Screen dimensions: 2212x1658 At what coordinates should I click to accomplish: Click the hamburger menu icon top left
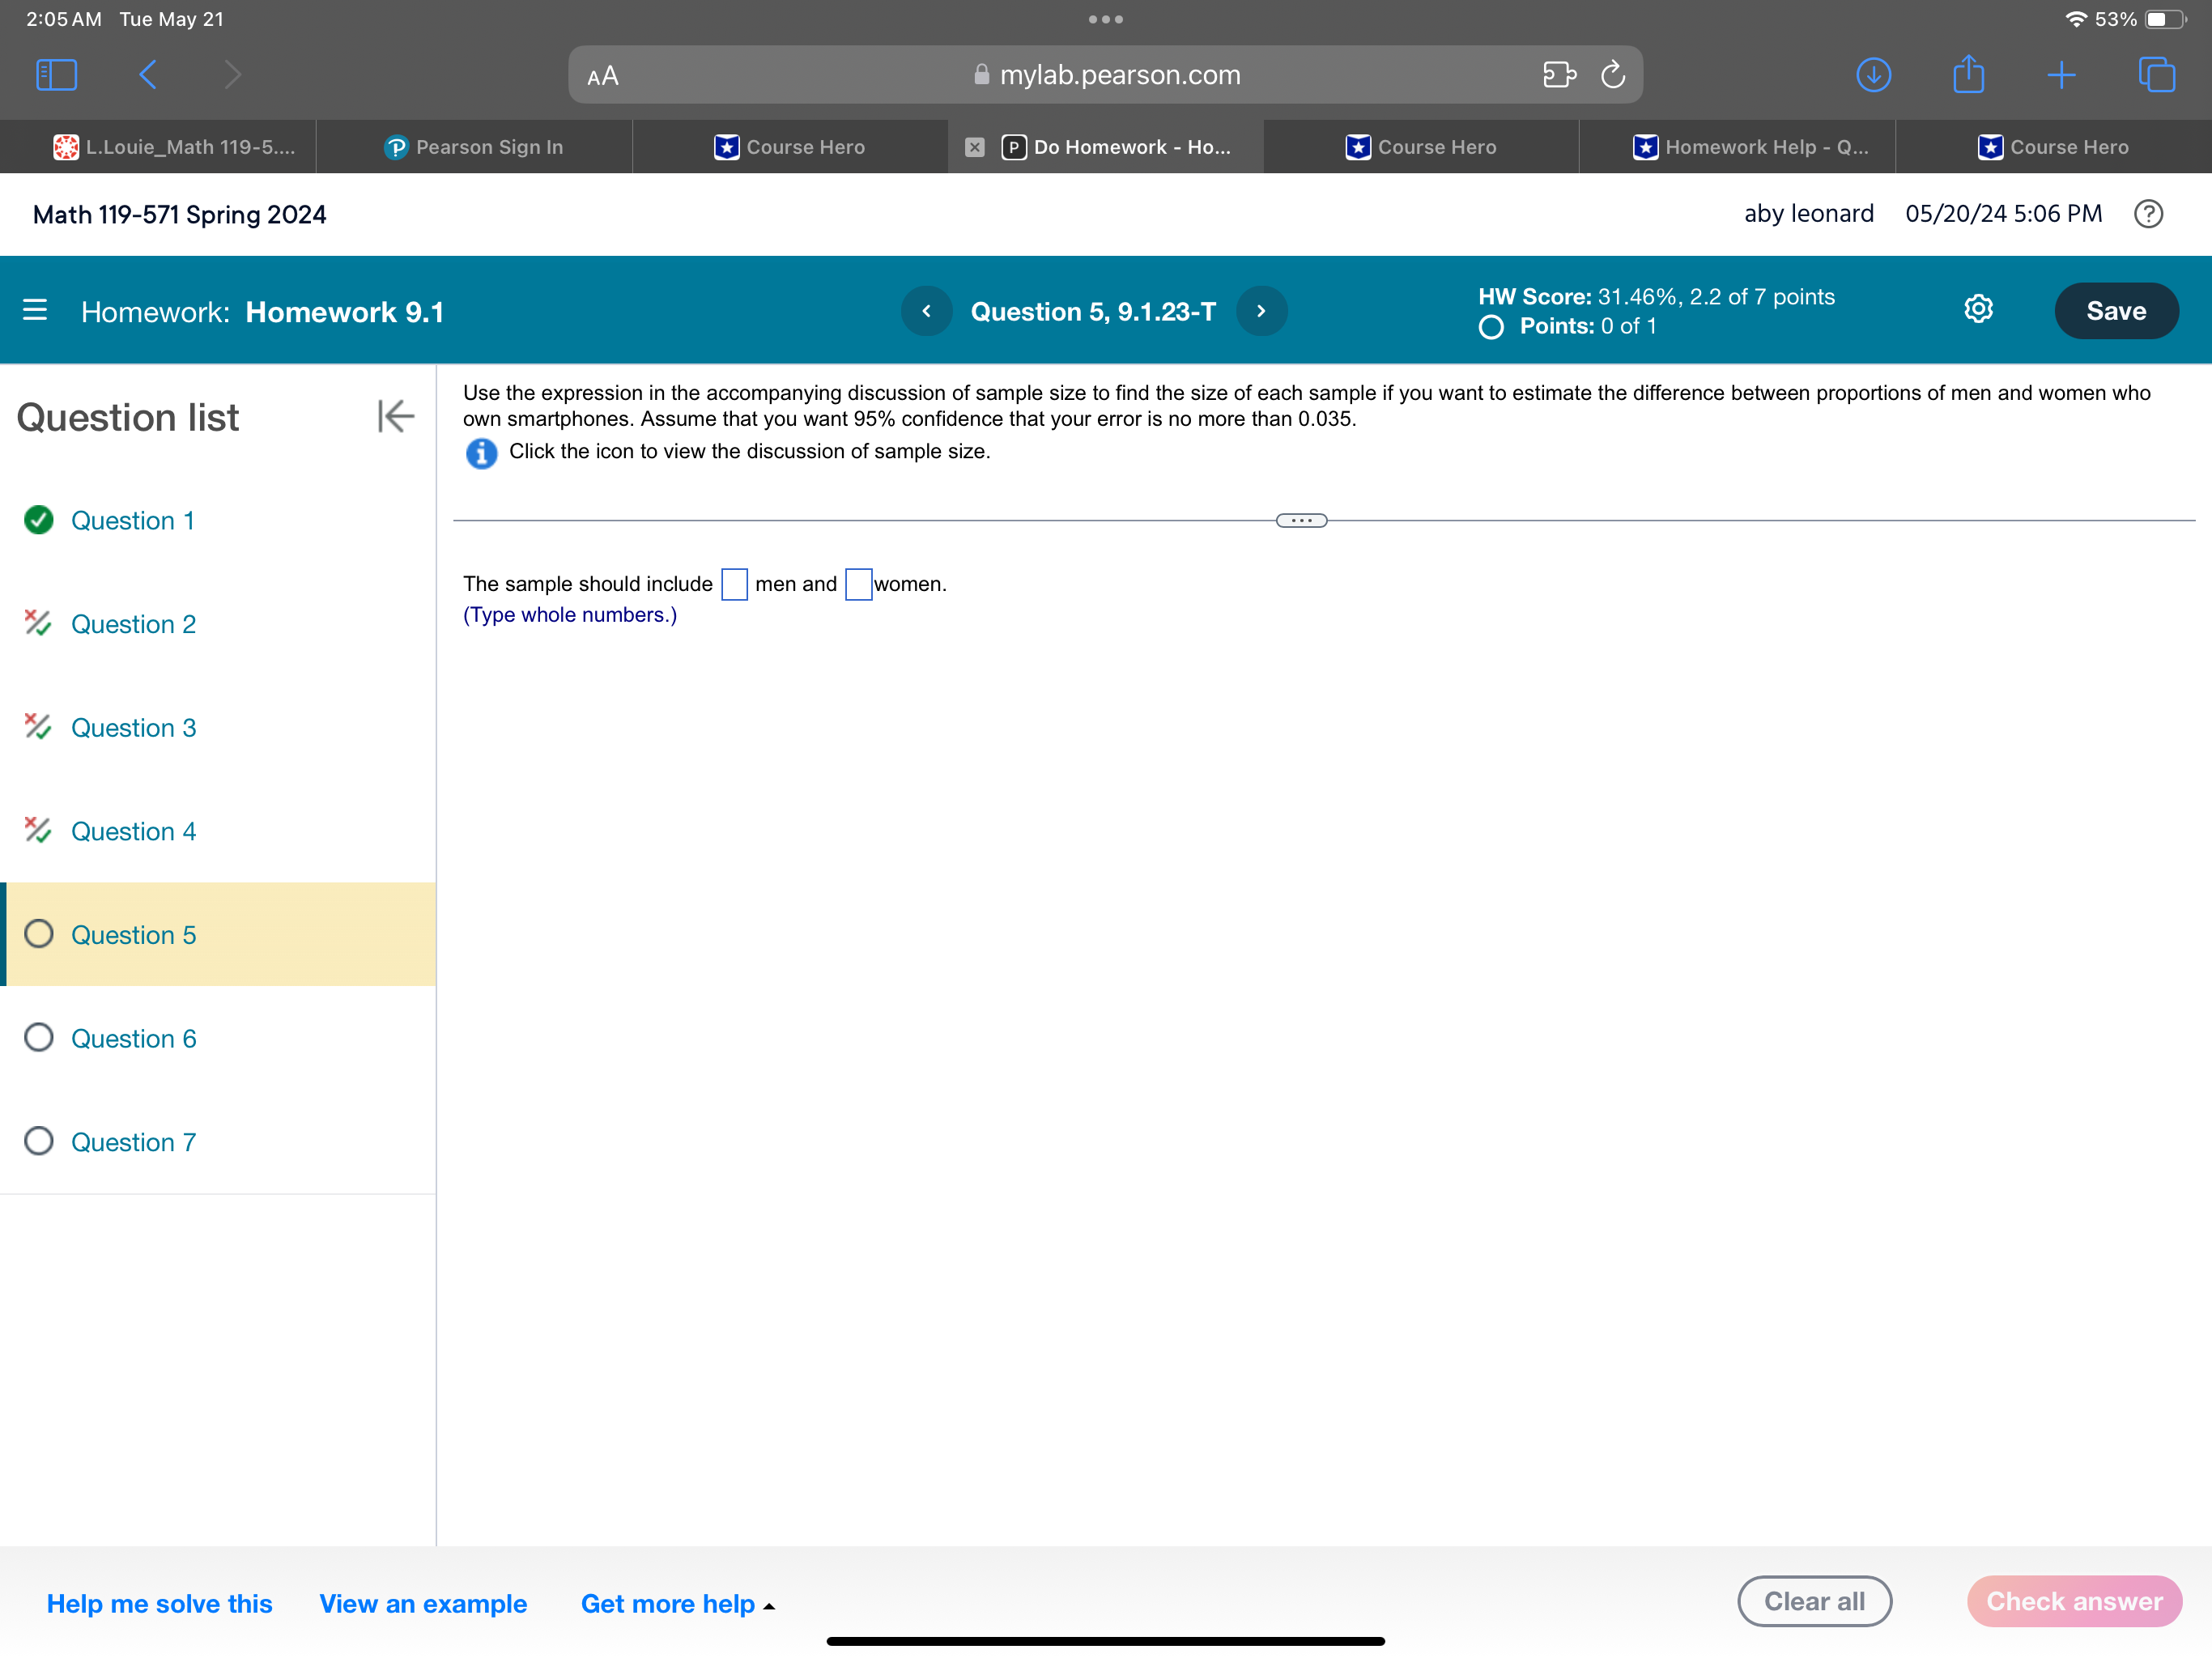tap(35, 310)
